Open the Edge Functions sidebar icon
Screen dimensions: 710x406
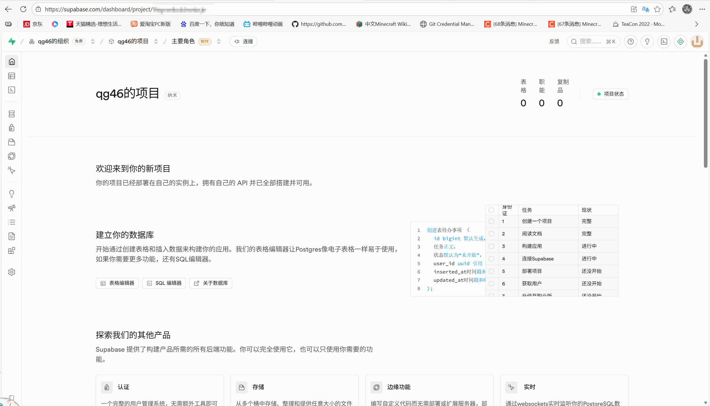[x=11, y=156]
